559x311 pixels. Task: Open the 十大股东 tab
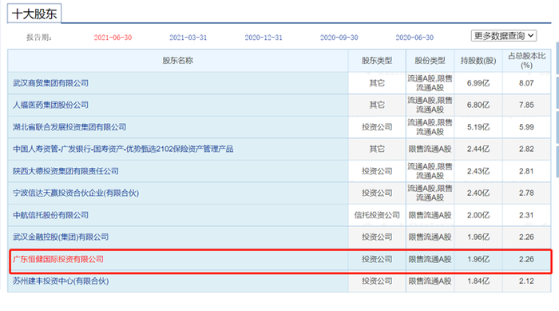pyautogui.click(x=34, y=14)
